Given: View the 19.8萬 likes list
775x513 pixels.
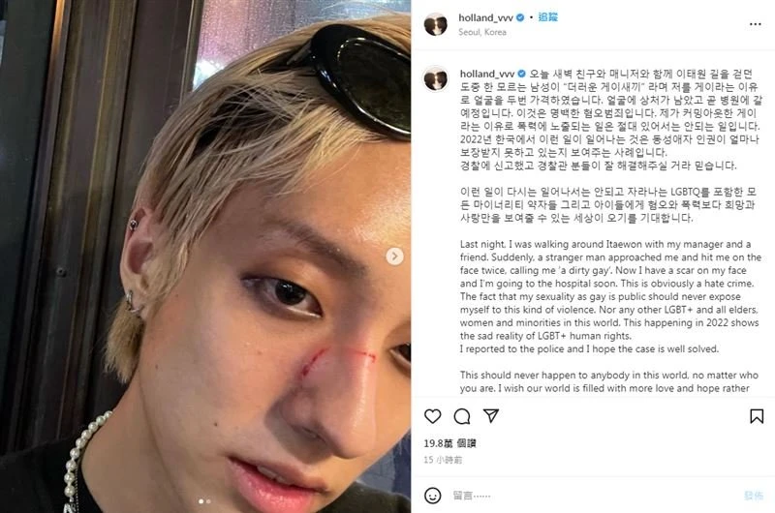Looking at the screenshot, I should click(449, 443).
